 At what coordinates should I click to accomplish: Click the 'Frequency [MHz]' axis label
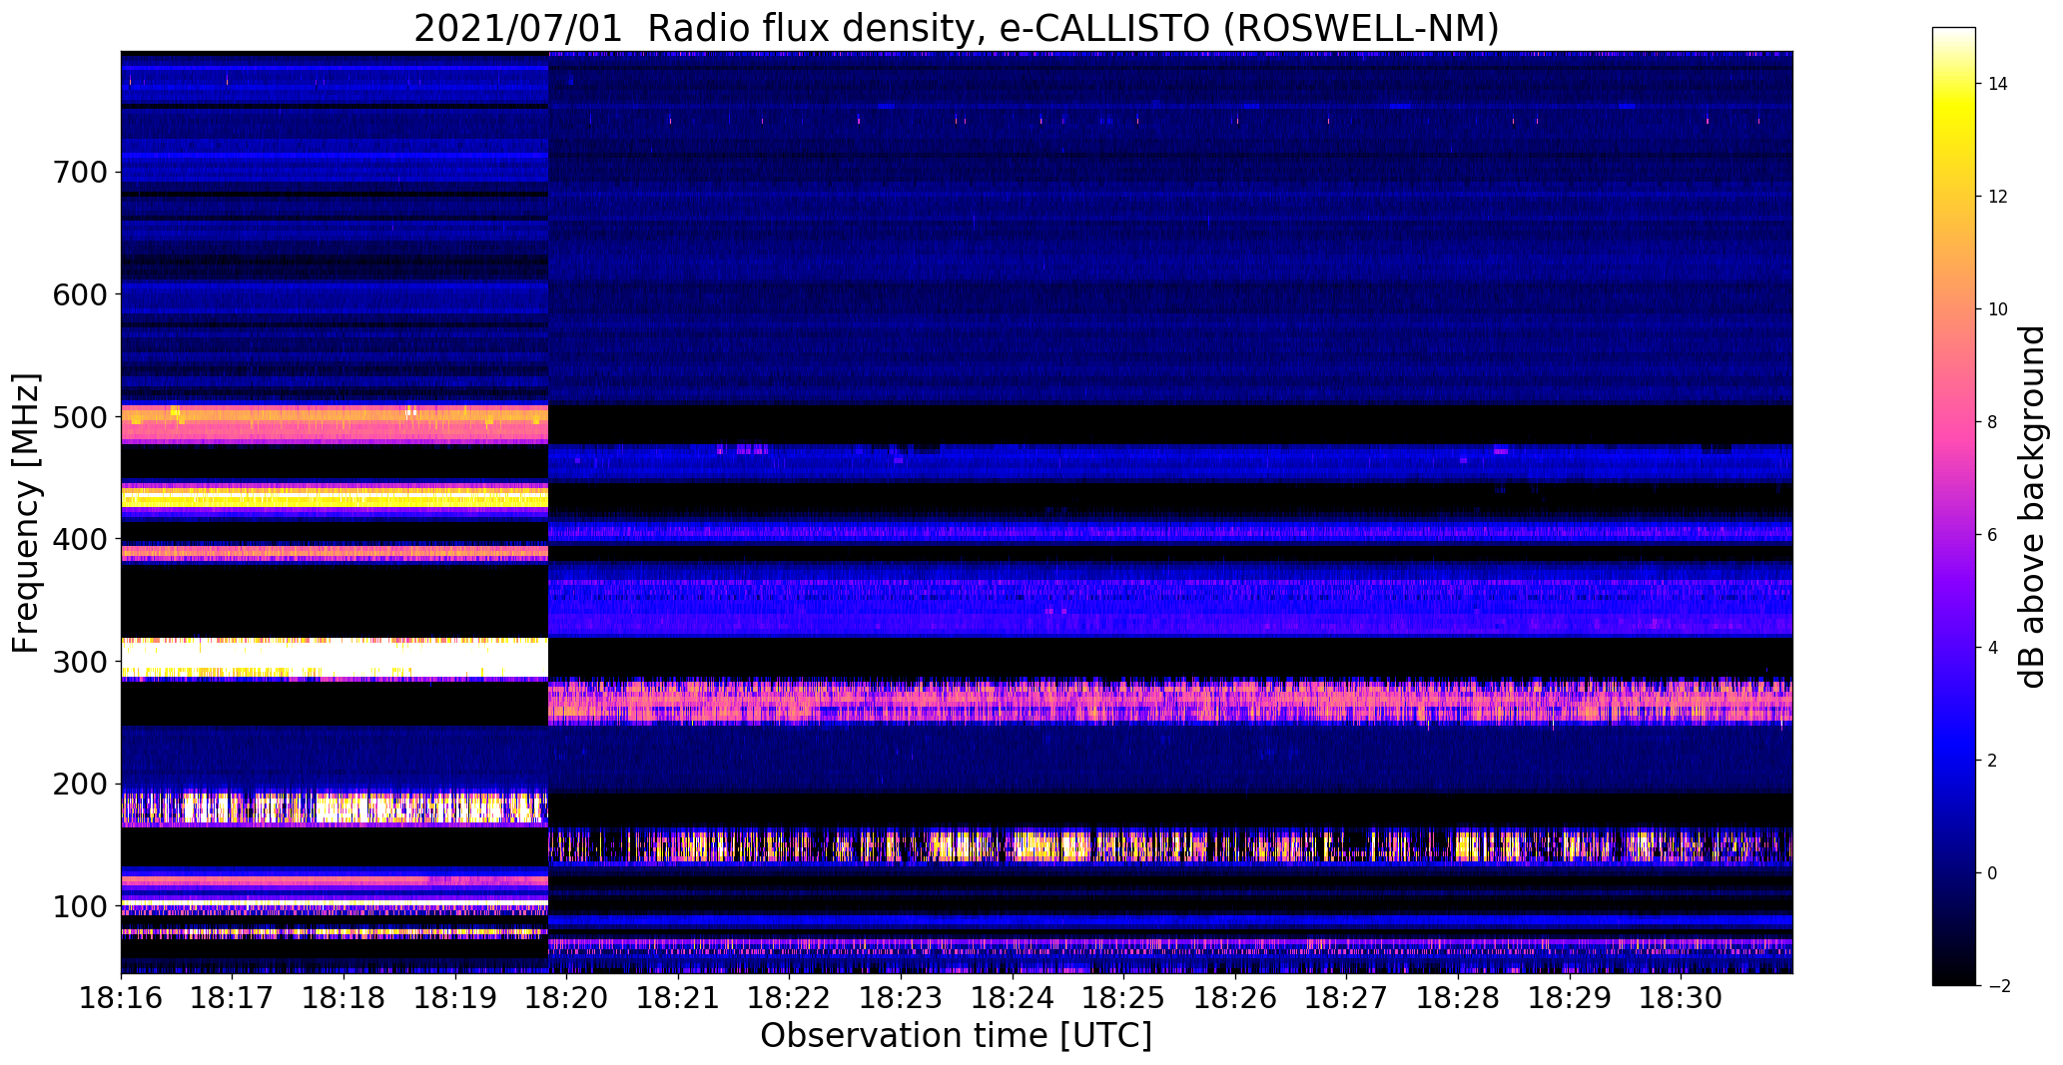26,513
